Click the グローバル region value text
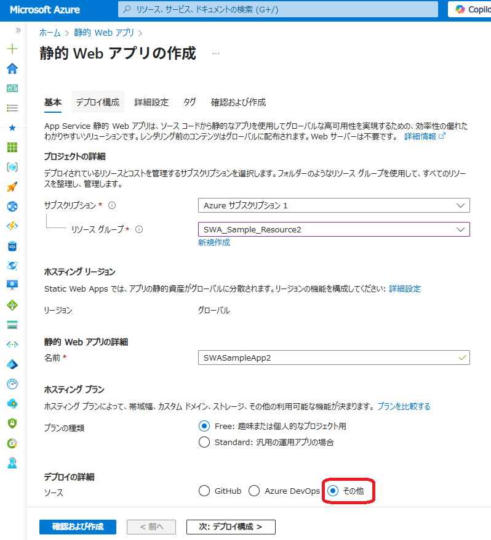 [214, 310]
